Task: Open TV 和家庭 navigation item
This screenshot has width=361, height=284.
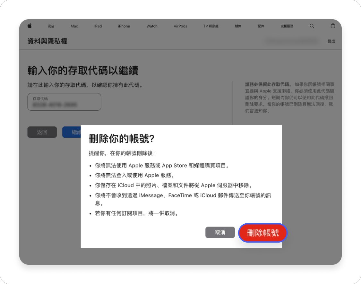Action: click(x=211, y=26)
